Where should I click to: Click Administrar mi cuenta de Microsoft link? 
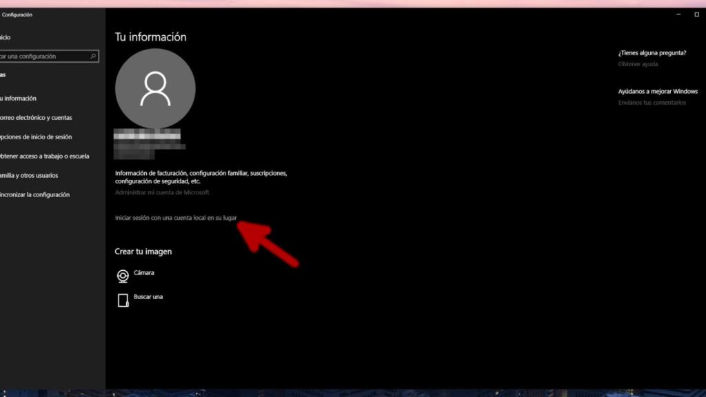(x=162, y=192)
